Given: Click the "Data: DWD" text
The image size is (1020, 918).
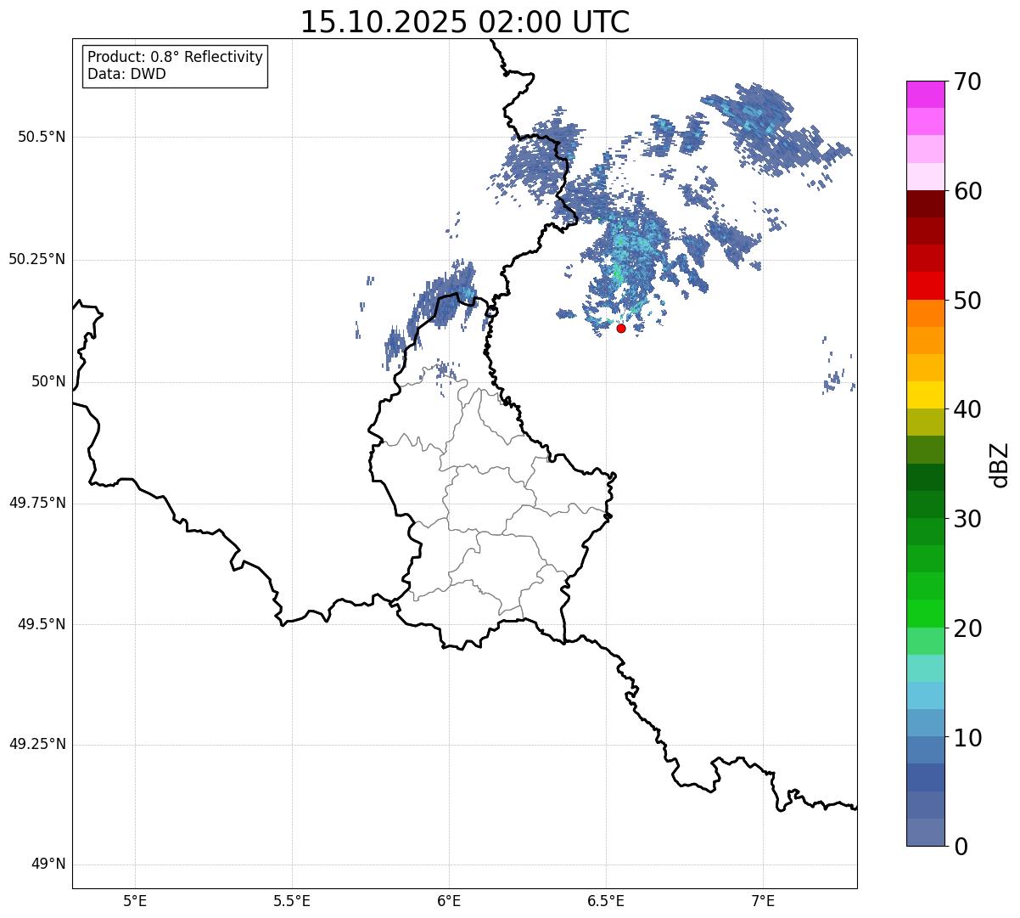Looking at the screenshot, I should [x=126, y=74].
